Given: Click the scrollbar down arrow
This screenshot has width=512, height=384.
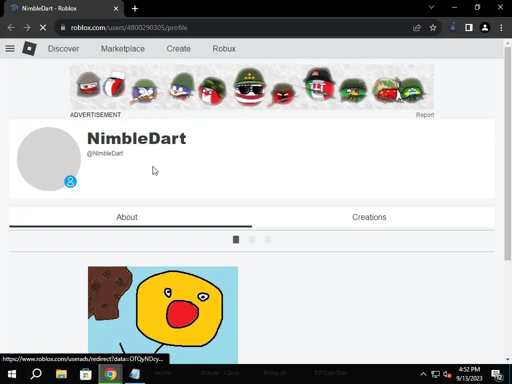Looking at the screenshot, I should pos(507,359).
